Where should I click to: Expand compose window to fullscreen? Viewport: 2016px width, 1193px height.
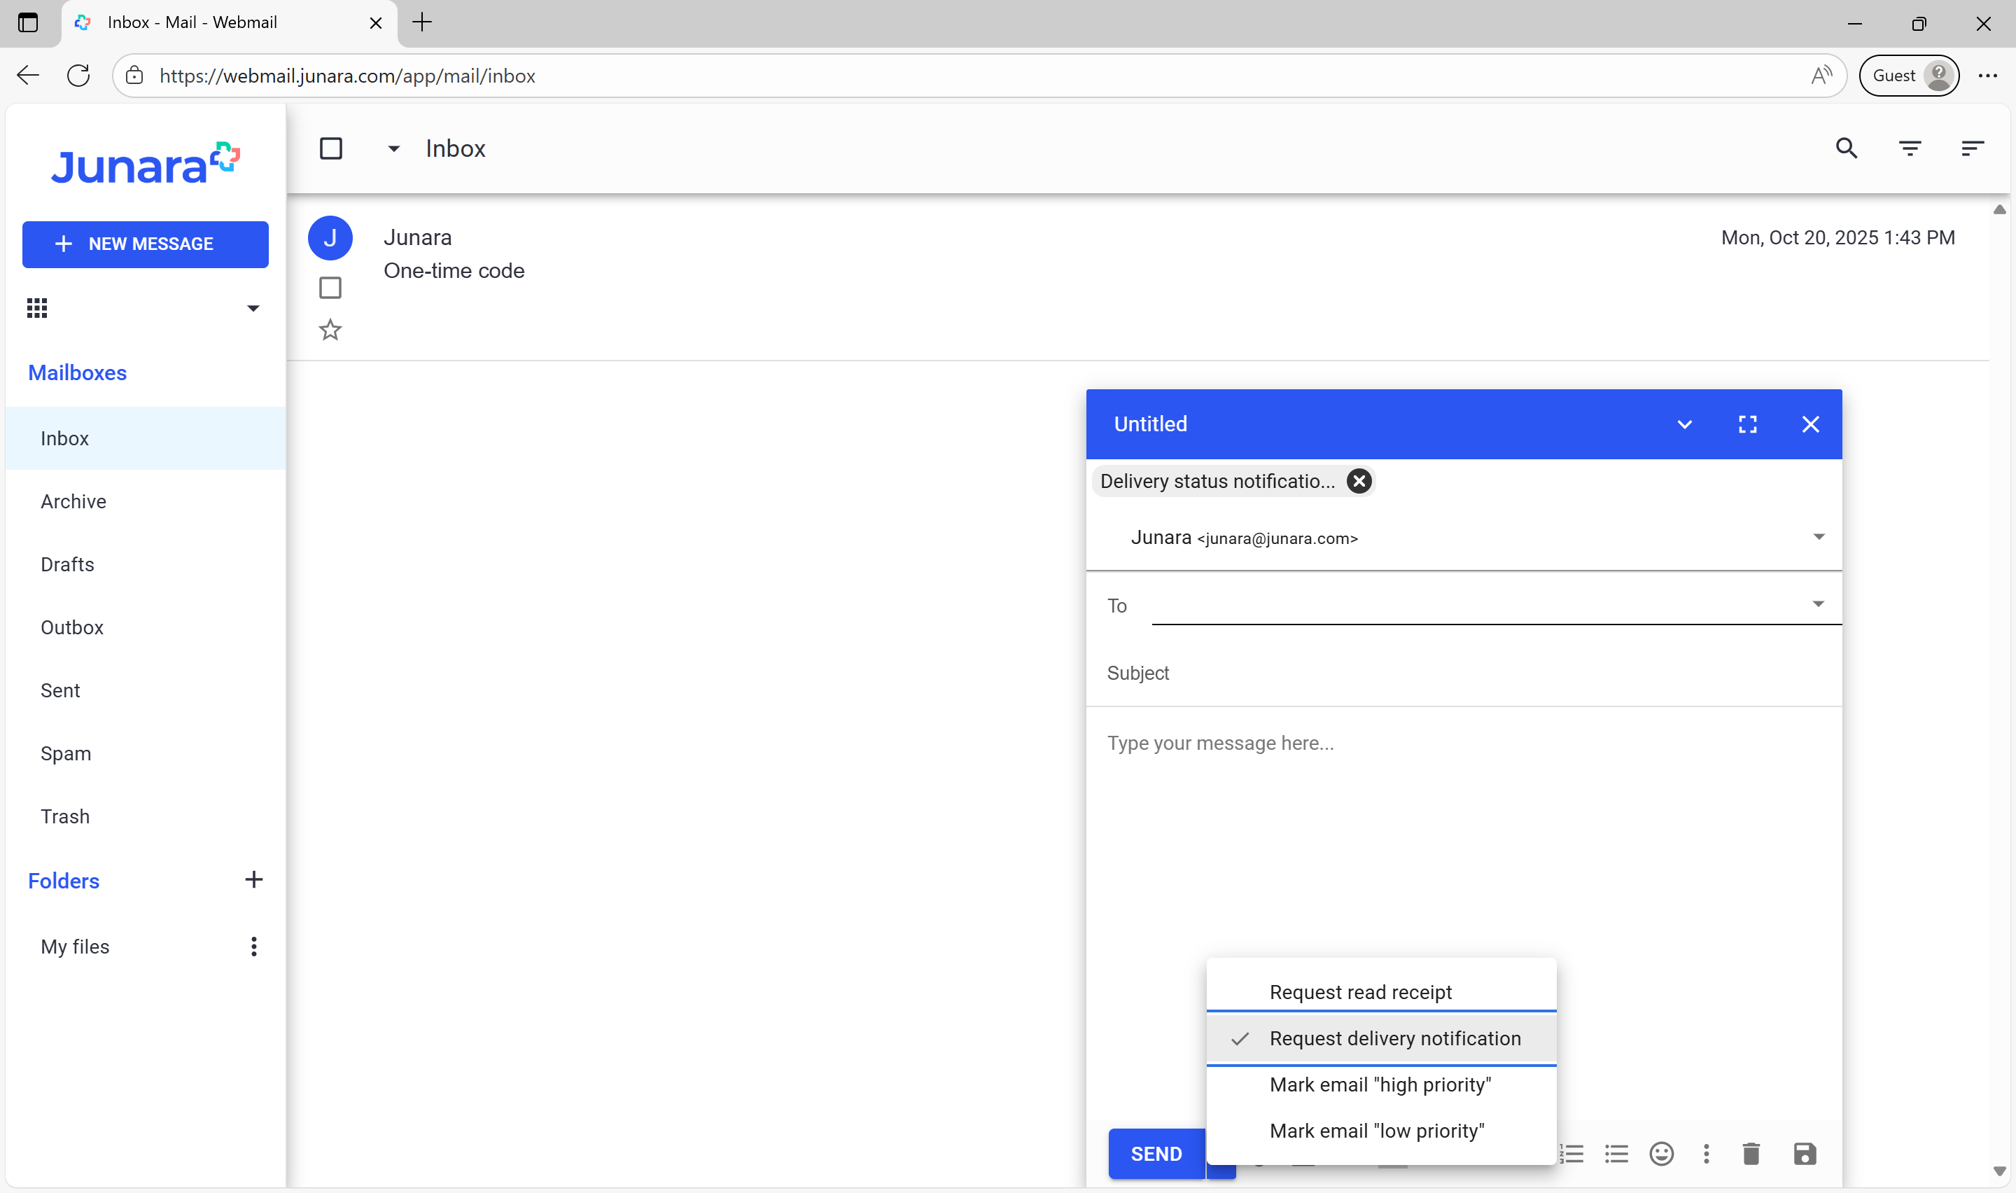(1746, 424)
